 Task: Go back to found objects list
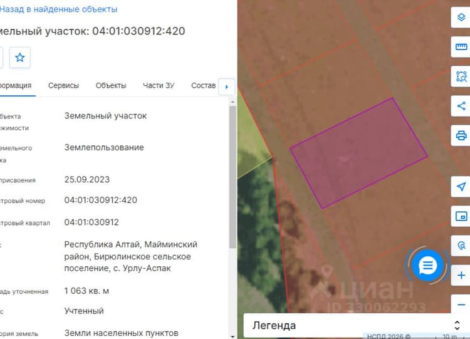pyautogui.click(x=58, y=9)
